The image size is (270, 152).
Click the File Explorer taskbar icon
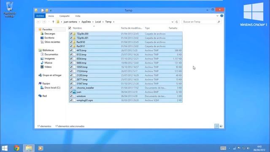tap(29, 148)
